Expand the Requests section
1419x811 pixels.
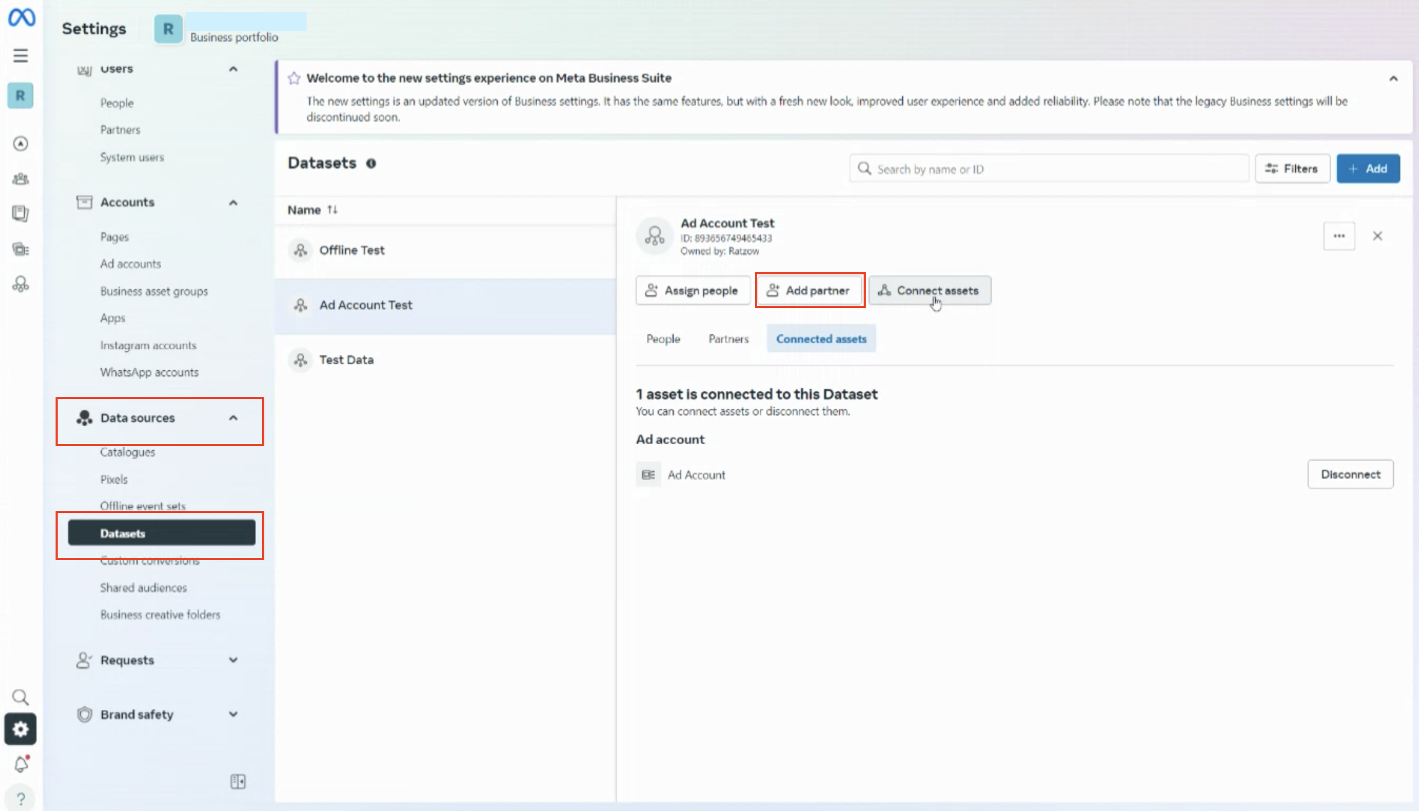233,660
